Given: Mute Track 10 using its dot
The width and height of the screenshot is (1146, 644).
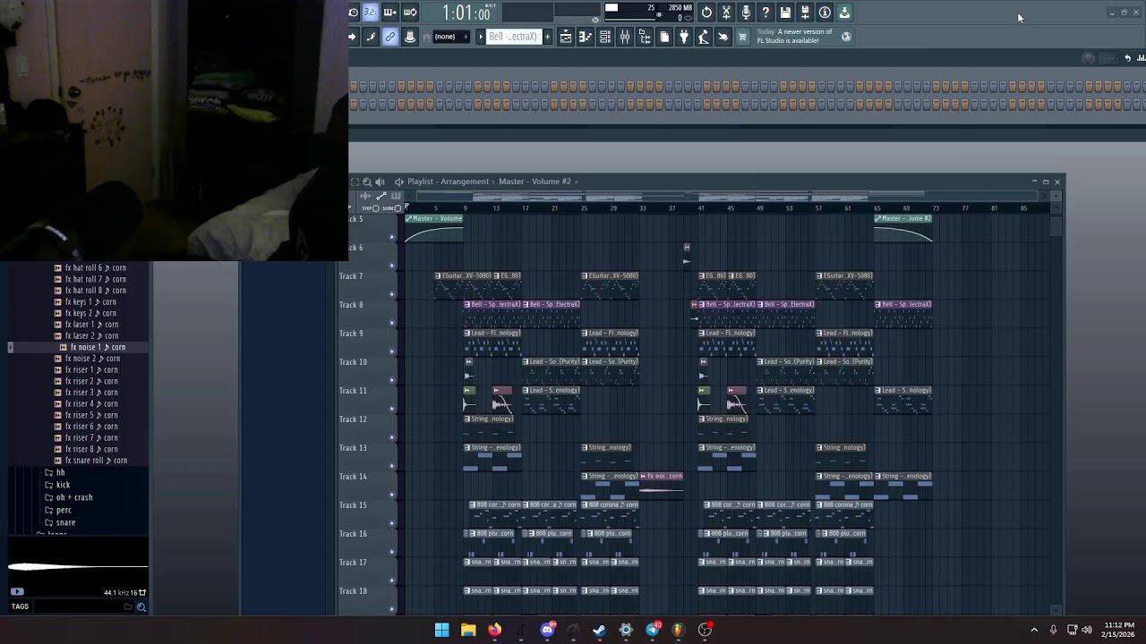Looking at the screenshot, I should click(391, 380).
